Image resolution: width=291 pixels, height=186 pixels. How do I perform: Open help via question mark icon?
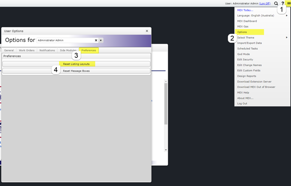click(x=283, y=3)
